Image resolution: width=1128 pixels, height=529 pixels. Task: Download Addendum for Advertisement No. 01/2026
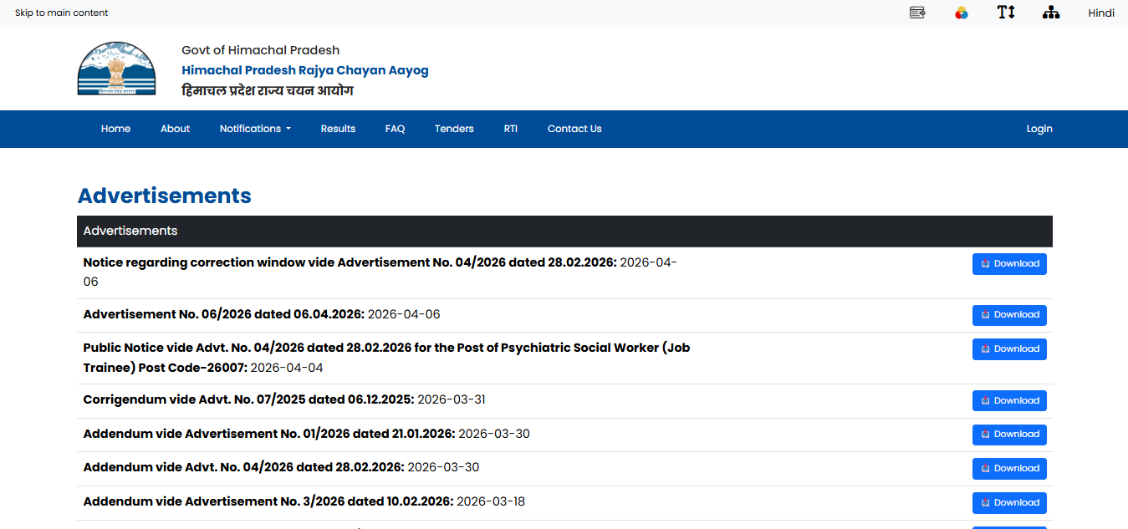[x=1009, y=435]
